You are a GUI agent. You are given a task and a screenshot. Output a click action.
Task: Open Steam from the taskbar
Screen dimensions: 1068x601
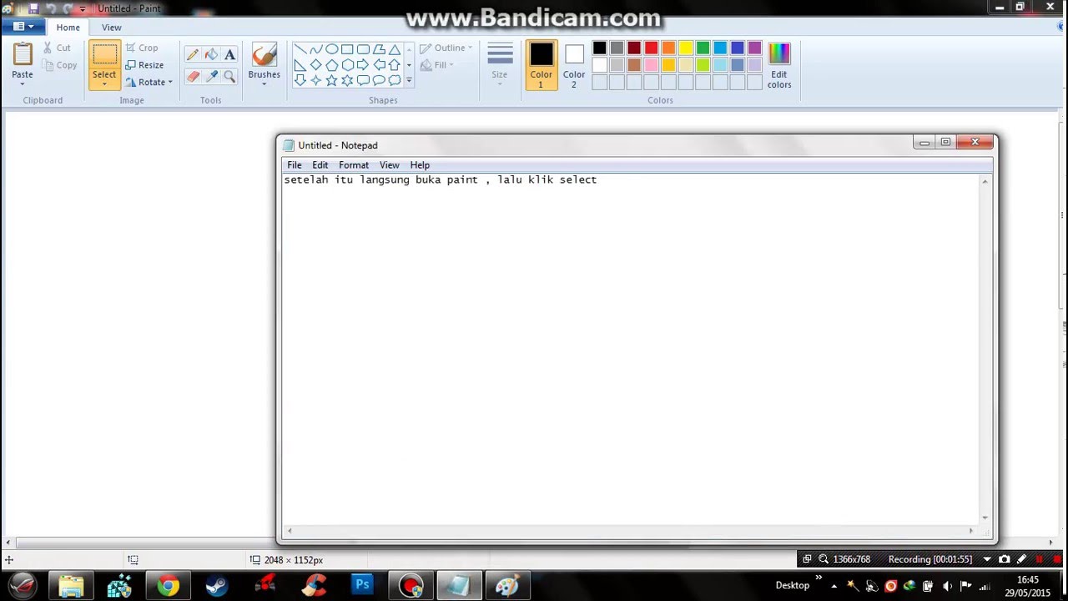pyautogui.click(x=216, y=586)
